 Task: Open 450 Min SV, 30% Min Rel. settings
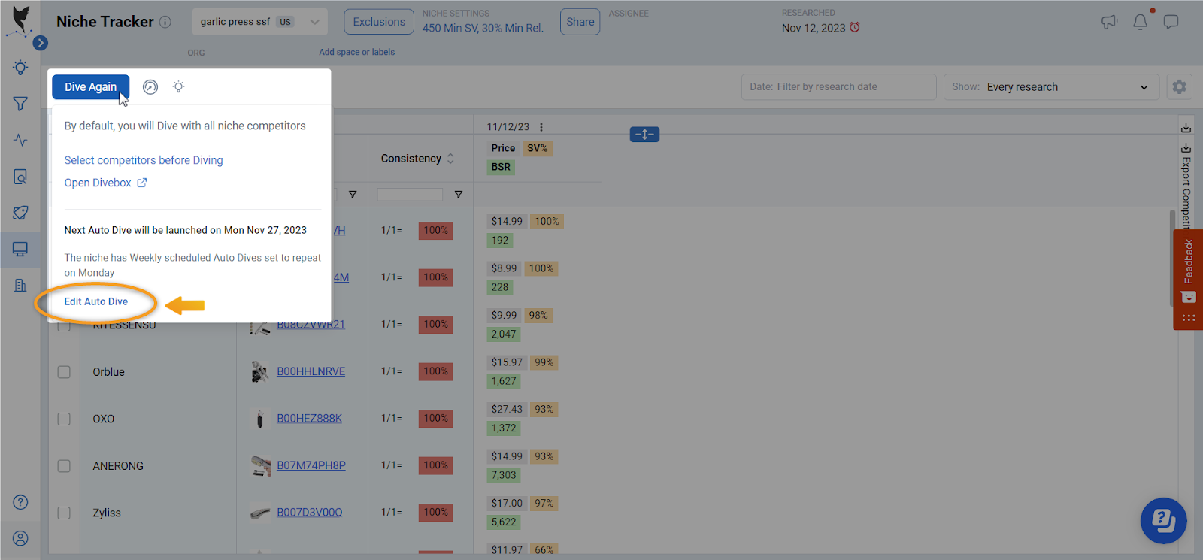coord(483,28)
